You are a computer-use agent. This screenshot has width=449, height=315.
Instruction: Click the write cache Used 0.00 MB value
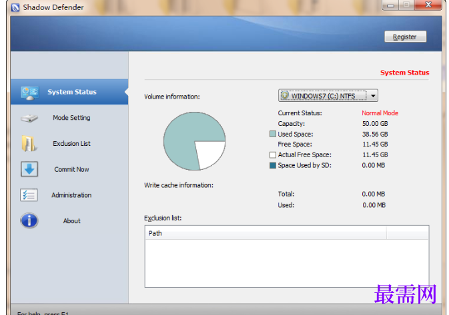click(374, 205)
